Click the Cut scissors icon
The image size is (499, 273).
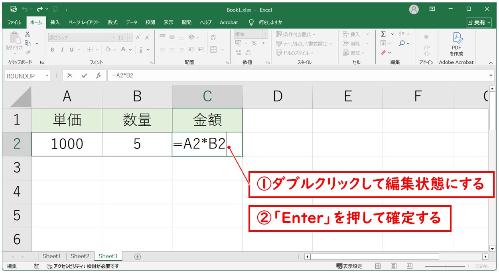28,35
